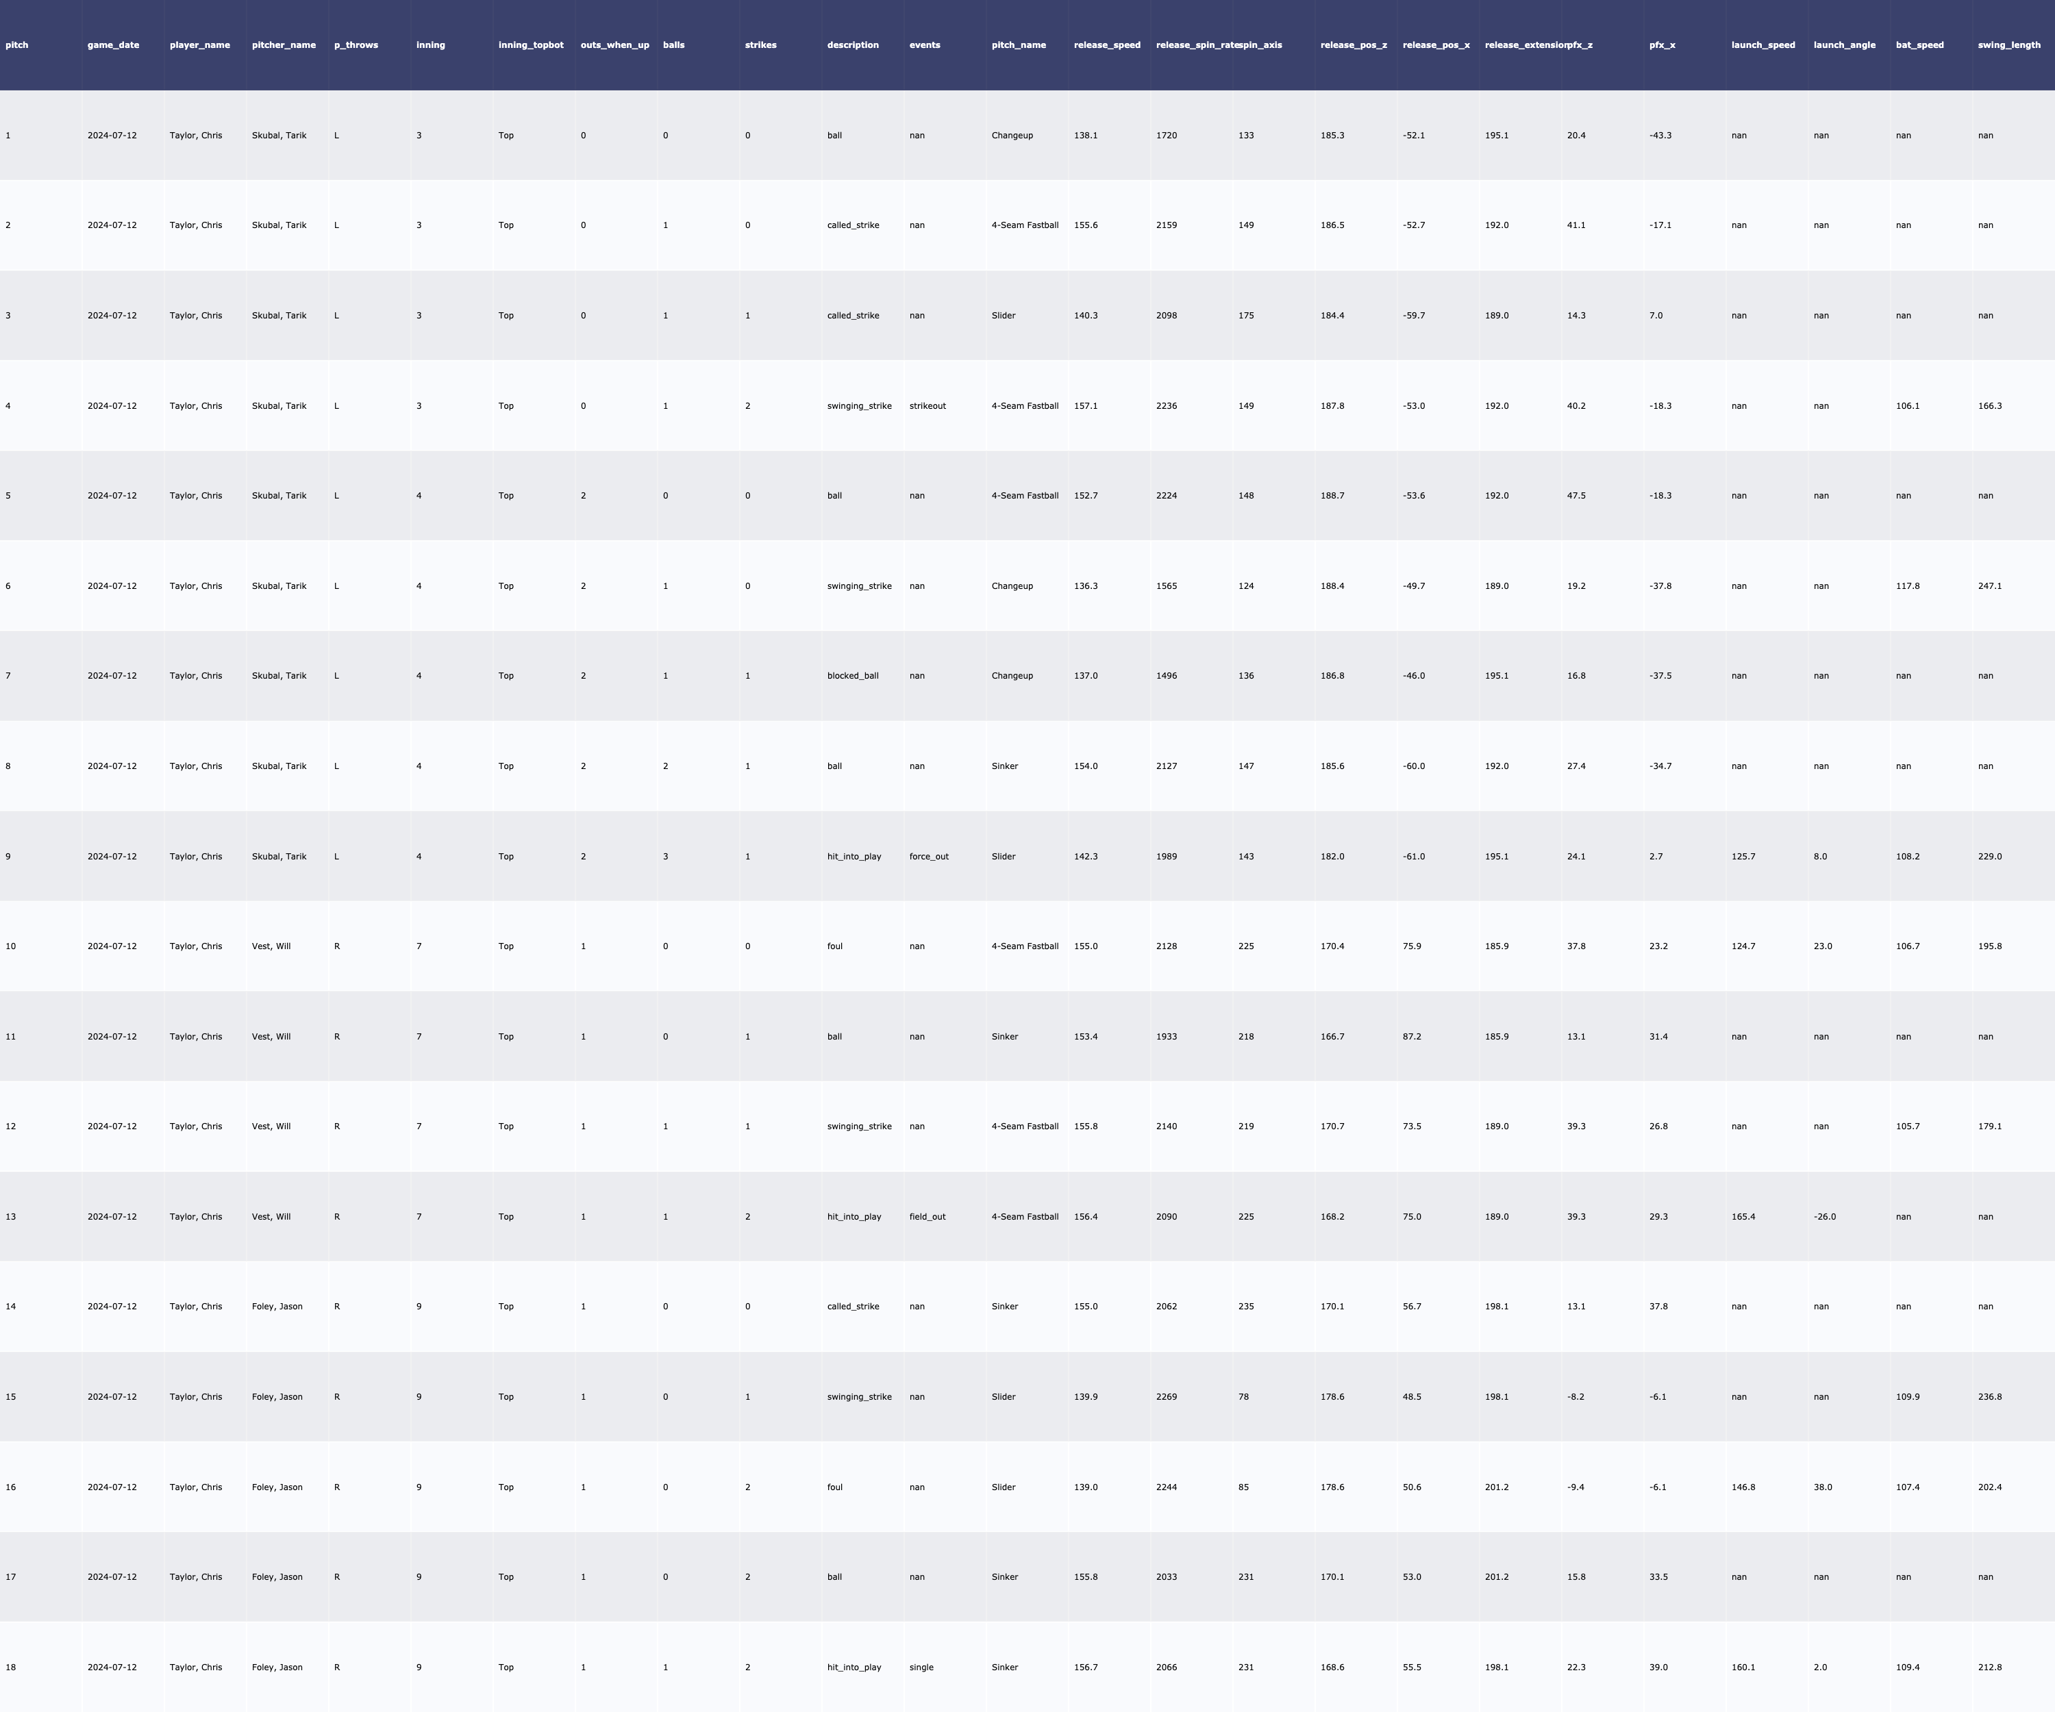Click the game_date column header
Image resolution: width=2055 pixels, height=1712 pixels.
pos(112,45)
